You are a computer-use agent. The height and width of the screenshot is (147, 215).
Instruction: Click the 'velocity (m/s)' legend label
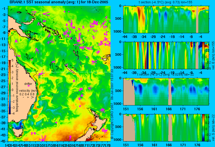[28, 91]
